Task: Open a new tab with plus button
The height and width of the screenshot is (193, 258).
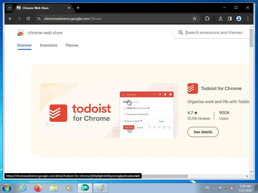Action: (78, 8)
